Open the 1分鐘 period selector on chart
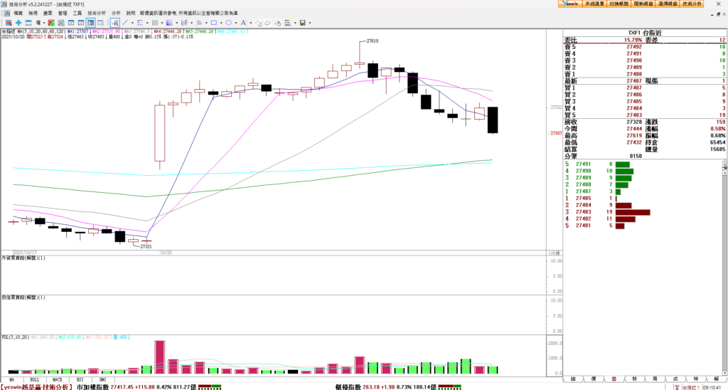This screenshot has height=390, width=728. click(x=553, y=253)
